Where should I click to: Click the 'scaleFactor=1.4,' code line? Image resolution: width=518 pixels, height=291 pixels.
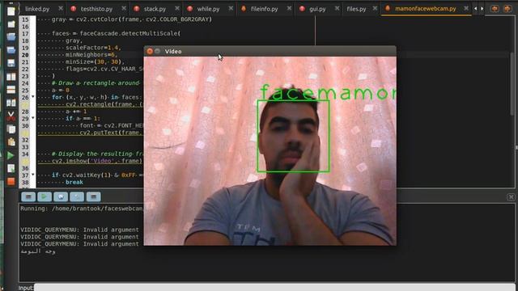pos(94,48)
